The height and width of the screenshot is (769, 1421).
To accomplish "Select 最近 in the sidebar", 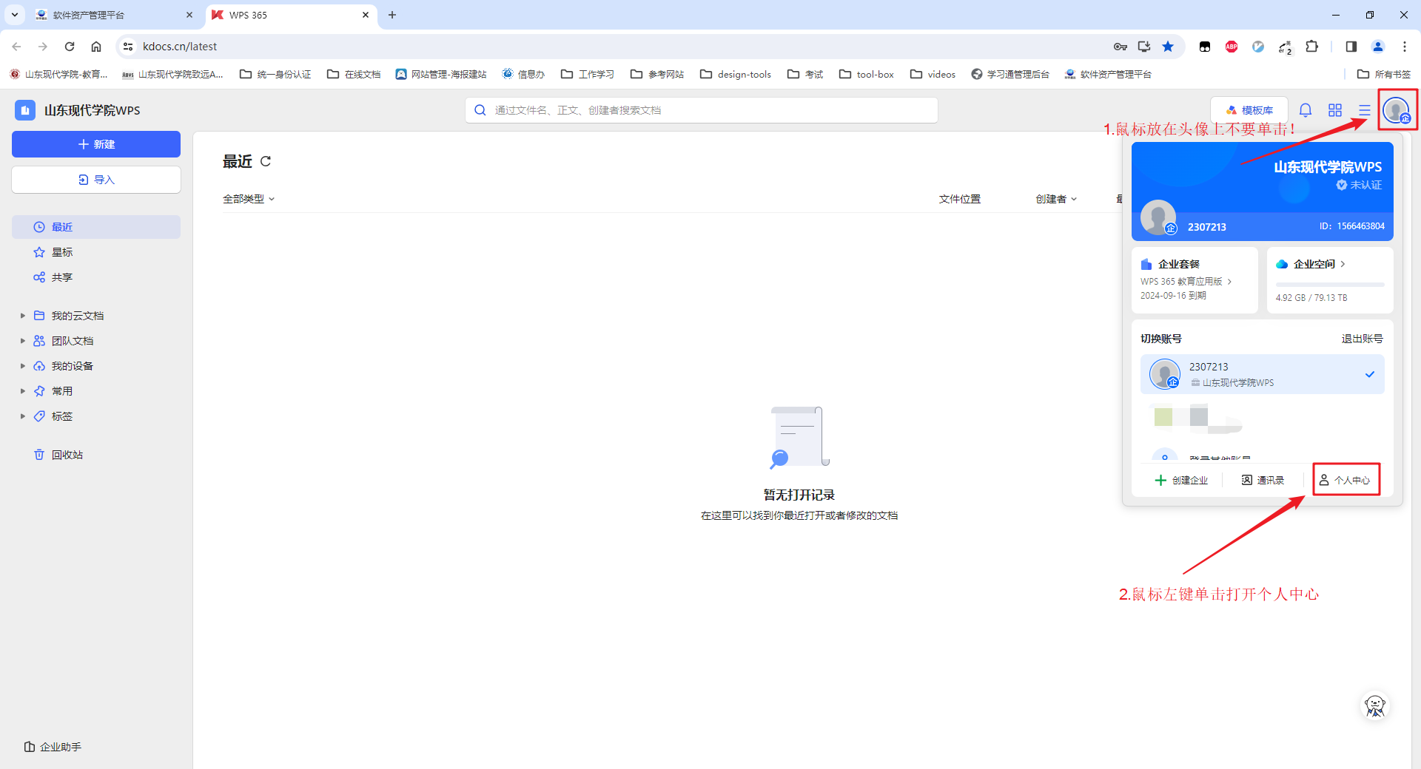I will pos(96,227).
